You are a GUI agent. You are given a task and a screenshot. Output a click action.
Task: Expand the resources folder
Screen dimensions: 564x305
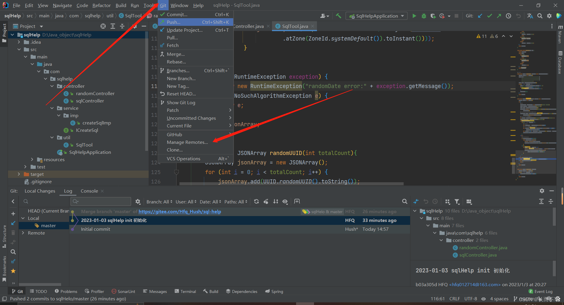point(32,159)
